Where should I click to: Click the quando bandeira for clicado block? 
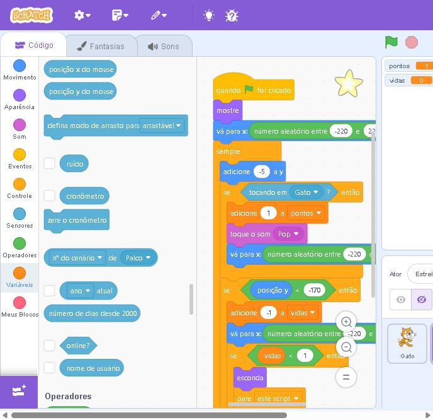point(254,88)
